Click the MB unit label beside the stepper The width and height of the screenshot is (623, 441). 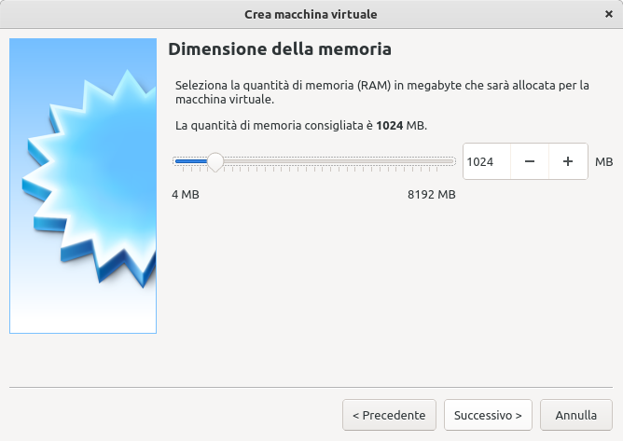(x=603, y=162)
